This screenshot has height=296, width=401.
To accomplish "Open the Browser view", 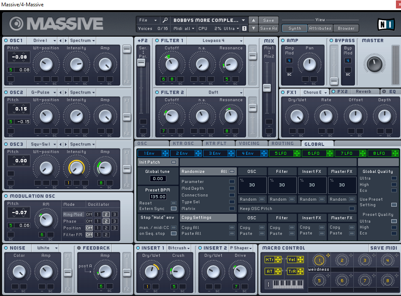I will (346, 28).
